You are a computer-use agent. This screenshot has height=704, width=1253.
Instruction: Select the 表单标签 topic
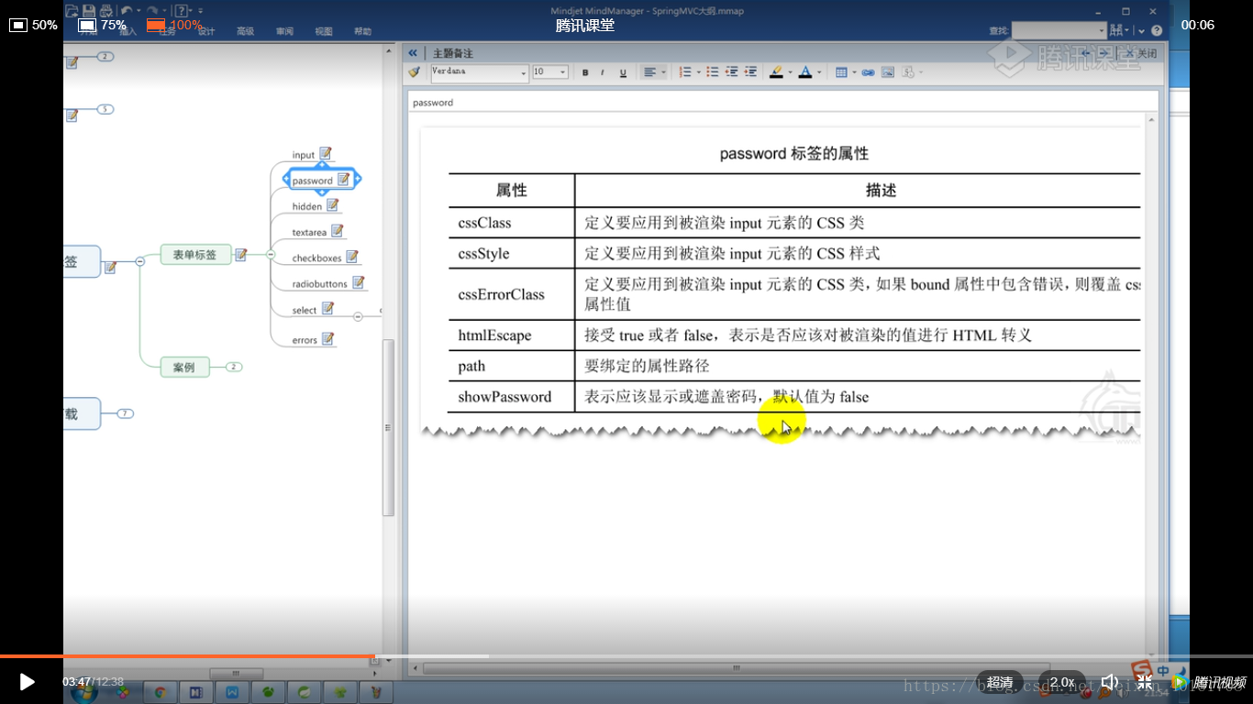[194, 255]
